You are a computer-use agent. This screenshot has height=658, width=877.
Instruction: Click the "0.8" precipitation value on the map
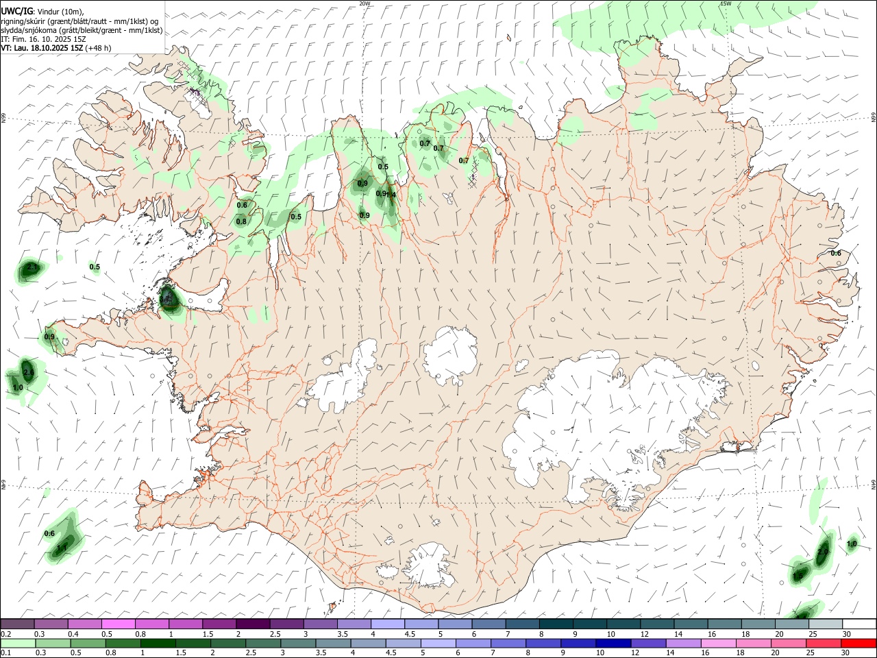pyautogui.click(x=241, y=221)
